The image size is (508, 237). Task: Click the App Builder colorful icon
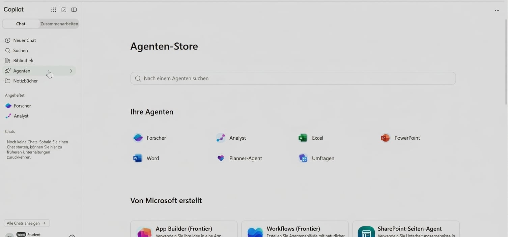[x=144, y=232]
